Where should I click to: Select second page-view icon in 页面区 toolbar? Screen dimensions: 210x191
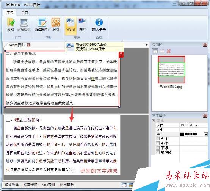pos(162,51)
